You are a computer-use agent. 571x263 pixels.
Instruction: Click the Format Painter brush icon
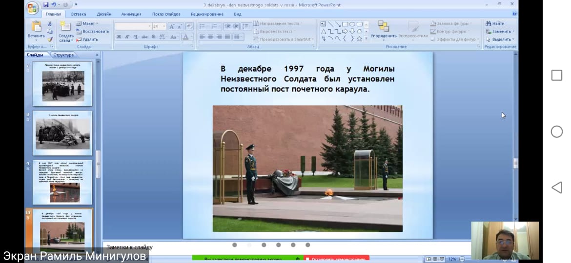coord(50,39)
